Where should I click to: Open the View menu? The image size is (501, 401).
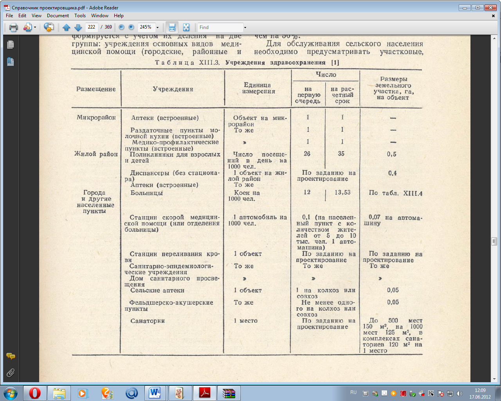36,16
